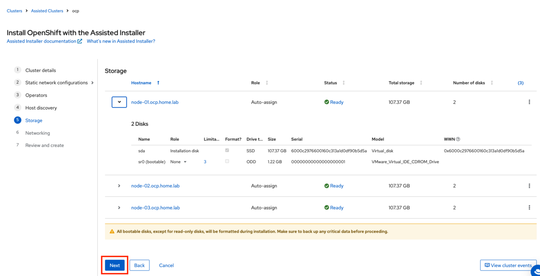Screen dimensions: 540x276
Task: Click the Total storage column header
Action: click(x=401, y=83)
